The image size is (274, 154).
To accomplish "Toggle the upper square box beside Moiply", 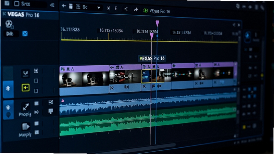I will (37, 124).
